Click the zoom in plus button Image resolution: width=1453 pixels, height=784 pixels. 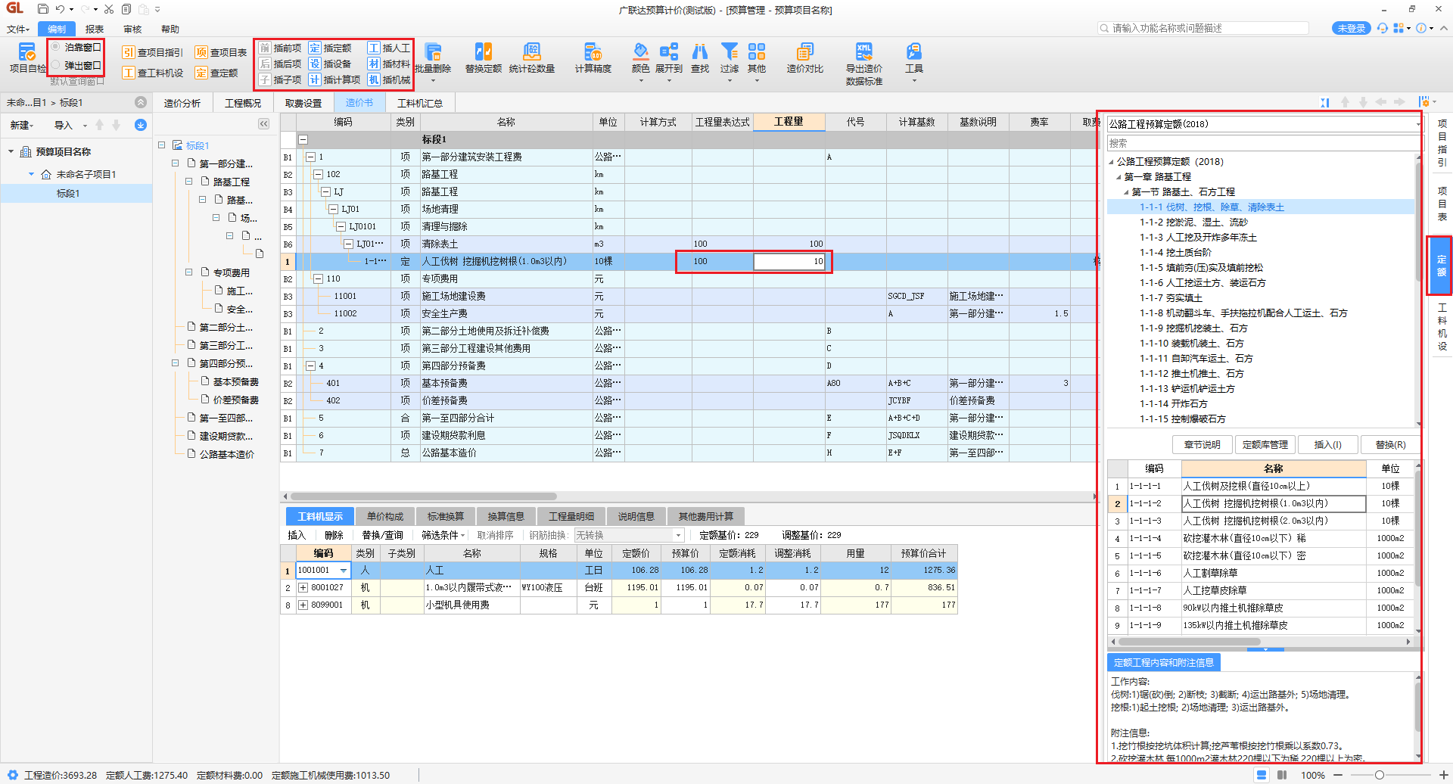[1442, 775]
